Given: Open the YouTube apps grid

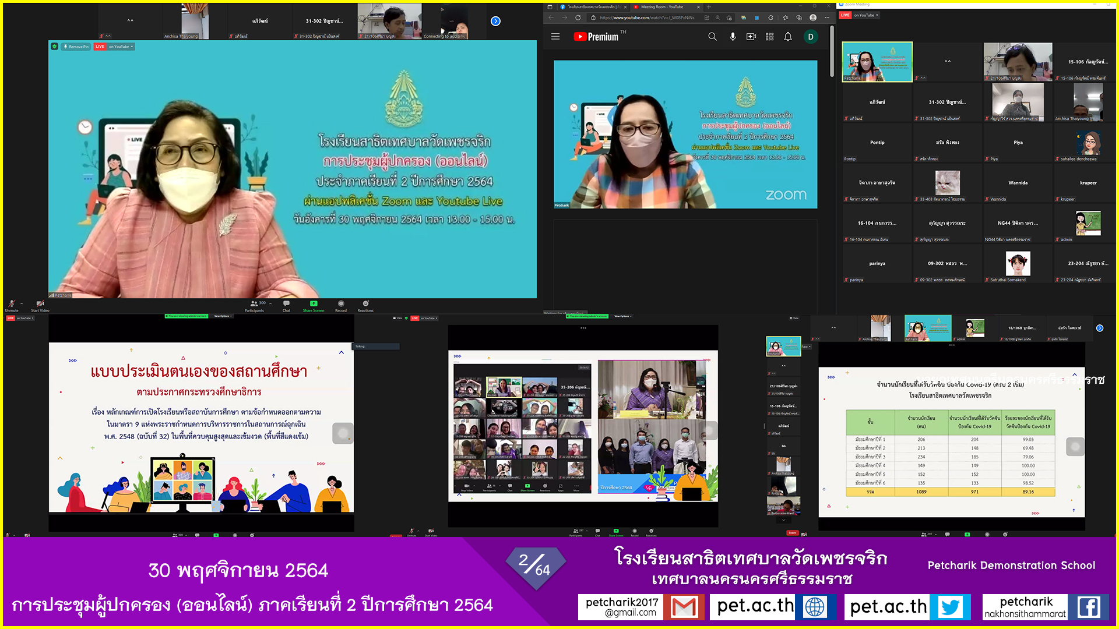Looking at the screenshot, I should click(769, 37).
